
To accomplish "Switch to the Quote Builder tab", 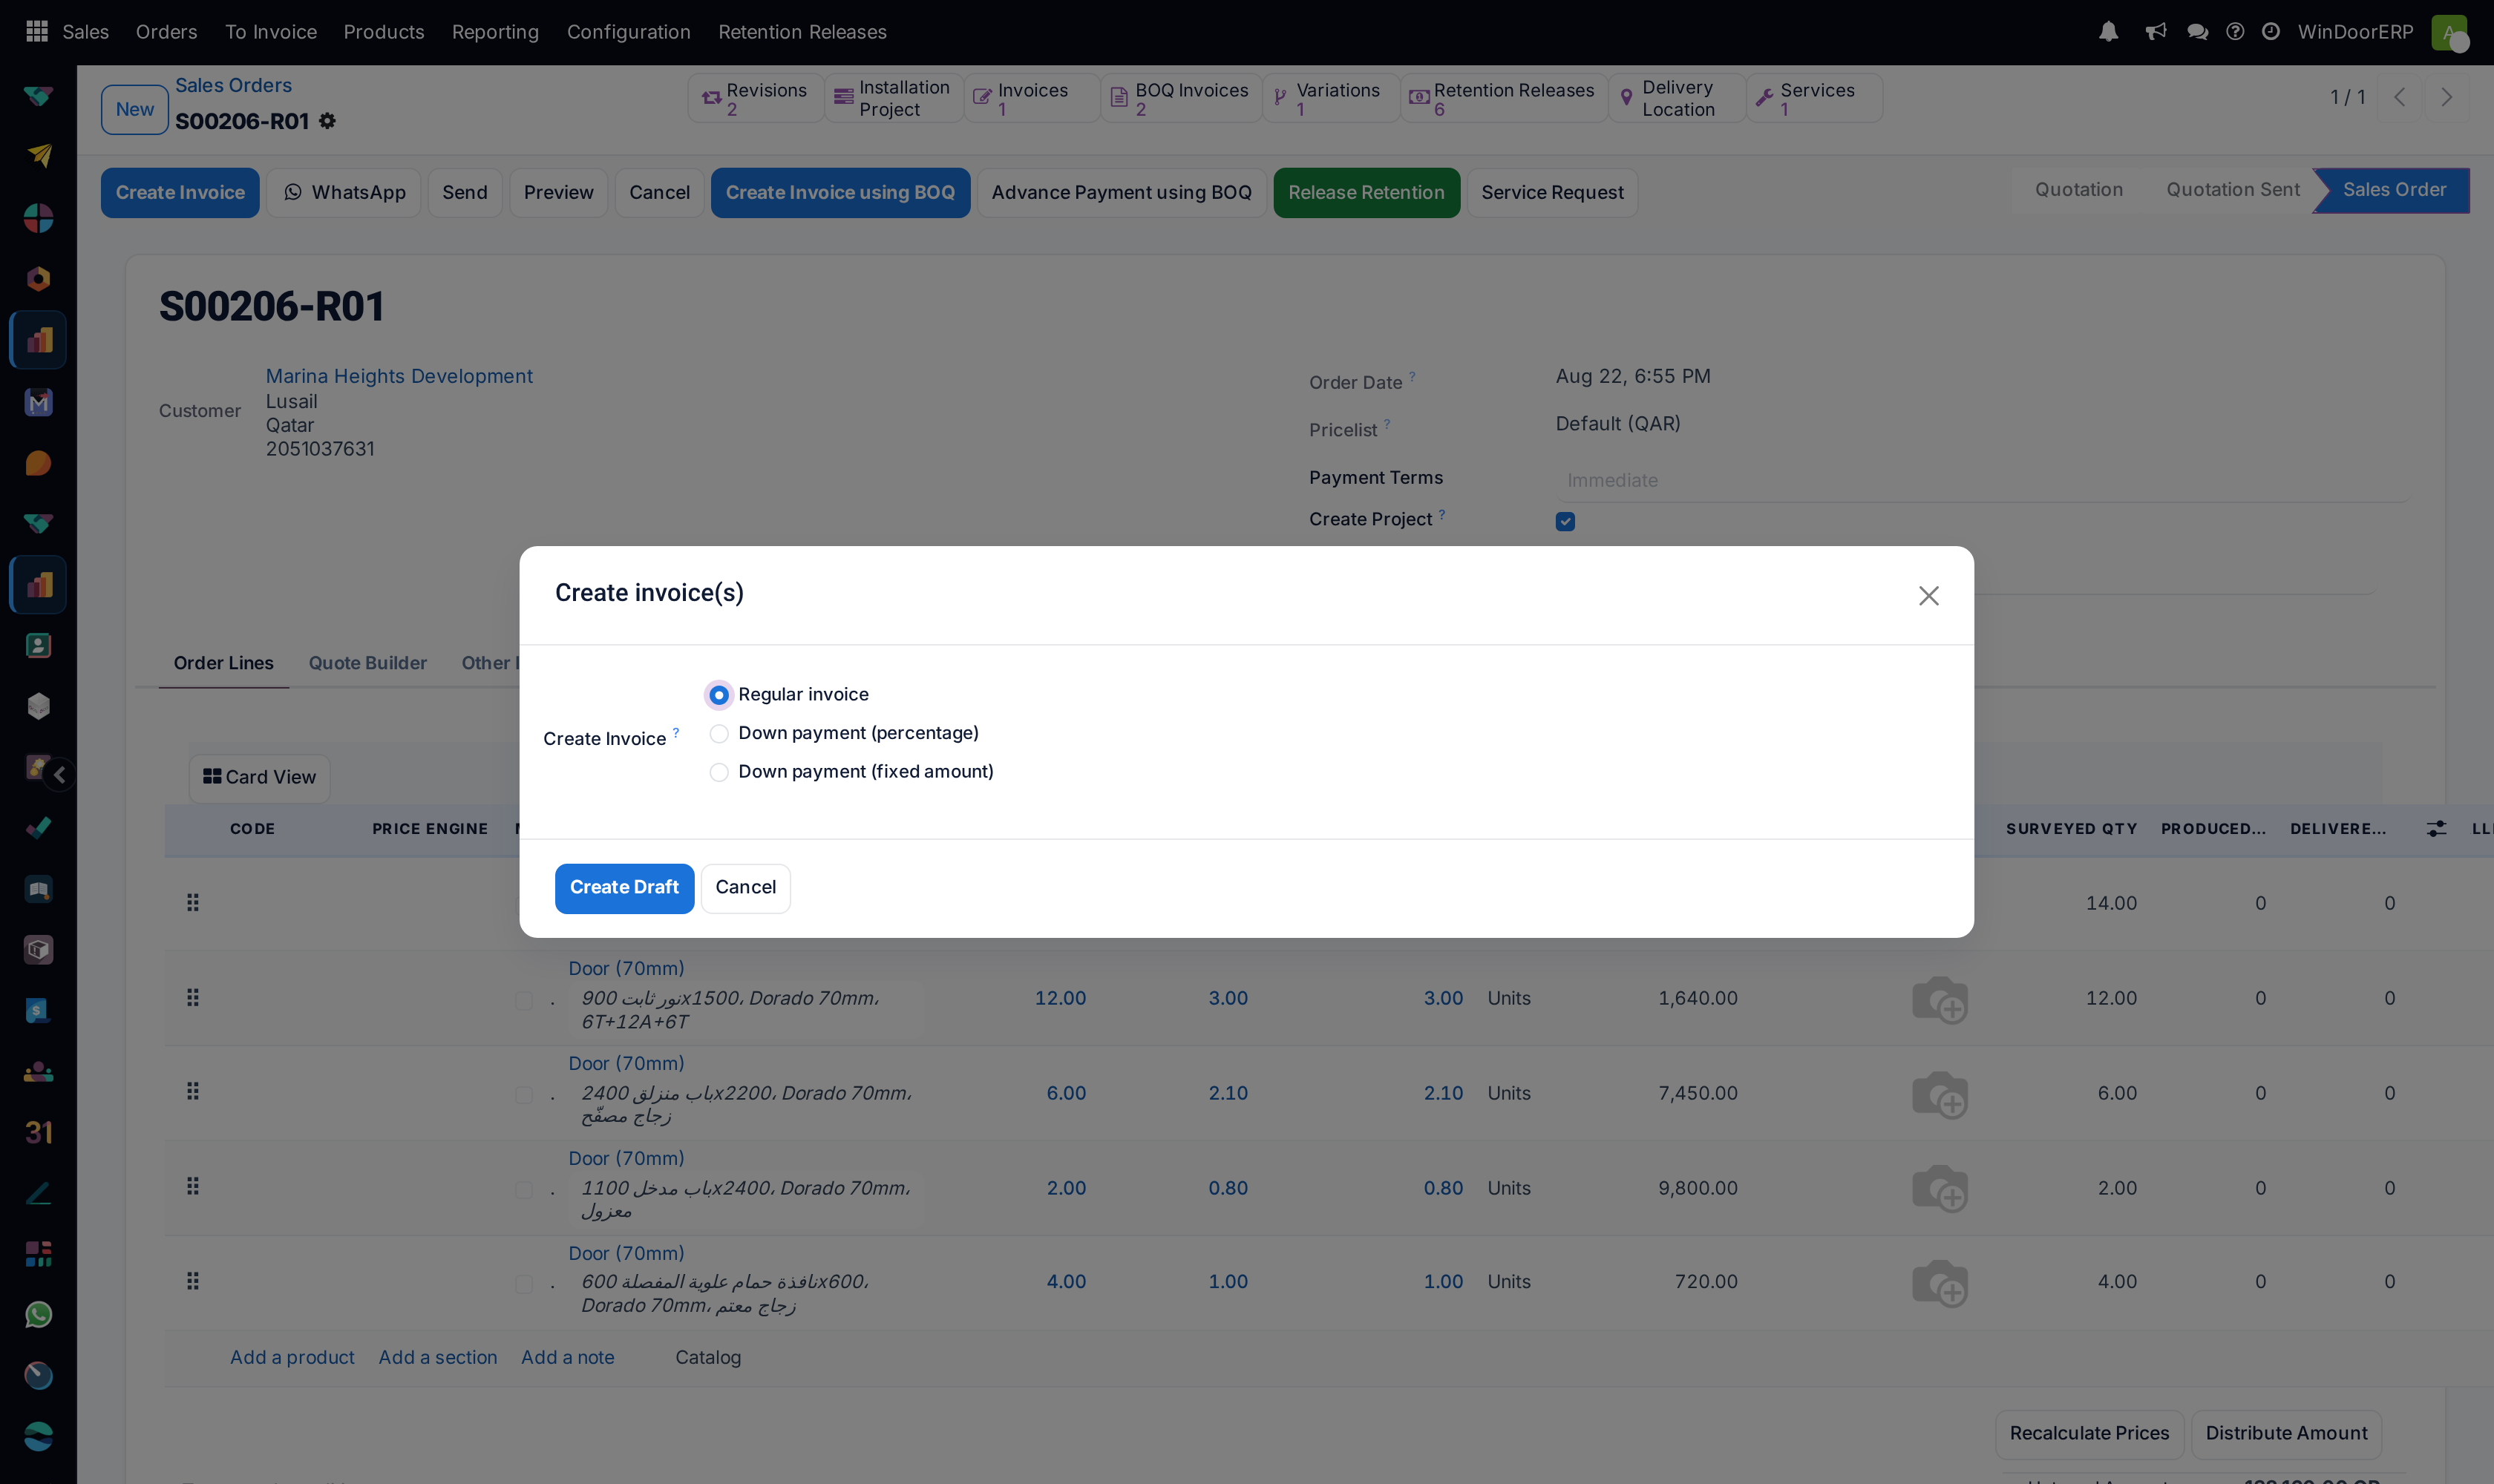I will click(367, 663).
